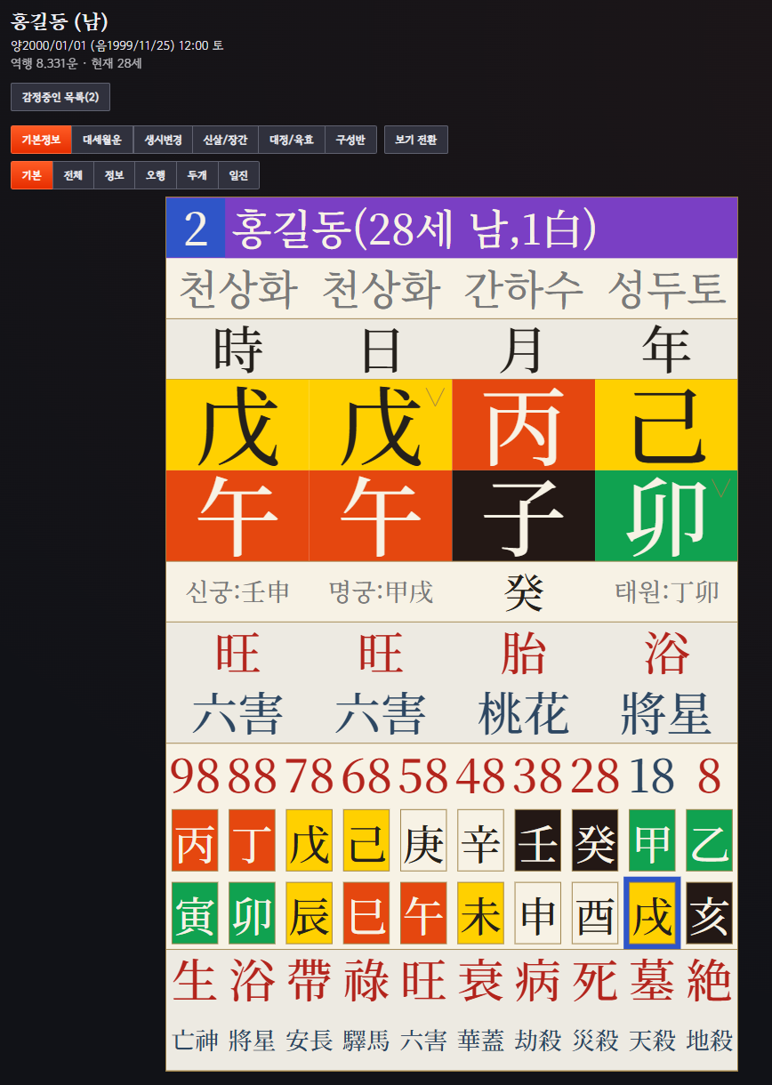This screenshot has height=1085, width=772.
Task: Select the 庚 daeun stem tile
Action: (x=423, y=840)
